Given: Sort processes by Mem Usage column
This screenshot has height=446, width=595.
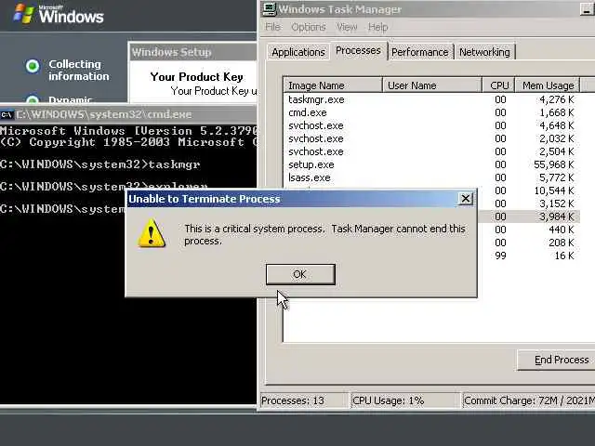Looking at the screenshot, I should coord(548,85).
